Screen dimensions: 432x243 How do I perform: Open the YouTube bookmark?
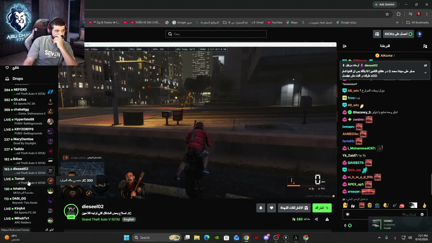(x=275, y=23)
